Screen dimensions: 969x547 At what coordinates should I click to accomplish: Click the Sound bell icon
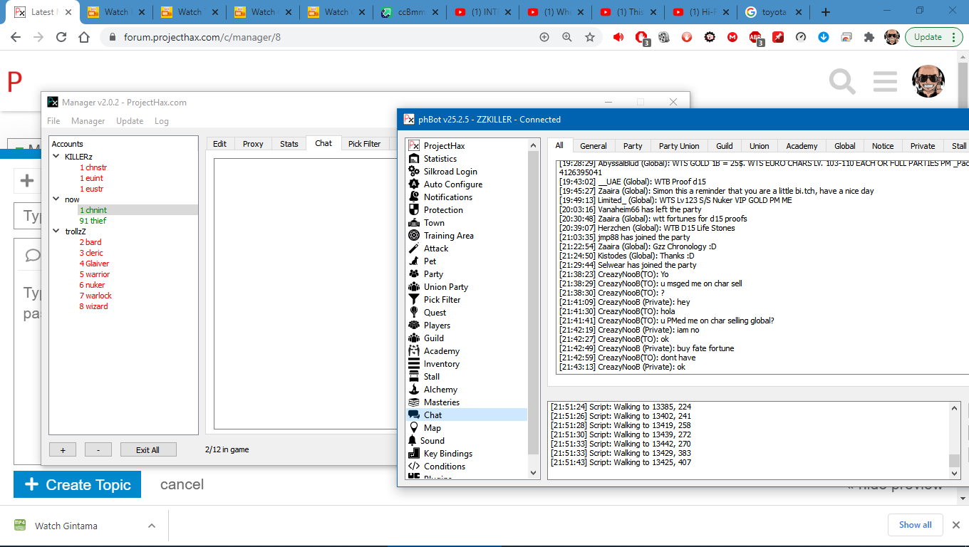coord(412,441)
